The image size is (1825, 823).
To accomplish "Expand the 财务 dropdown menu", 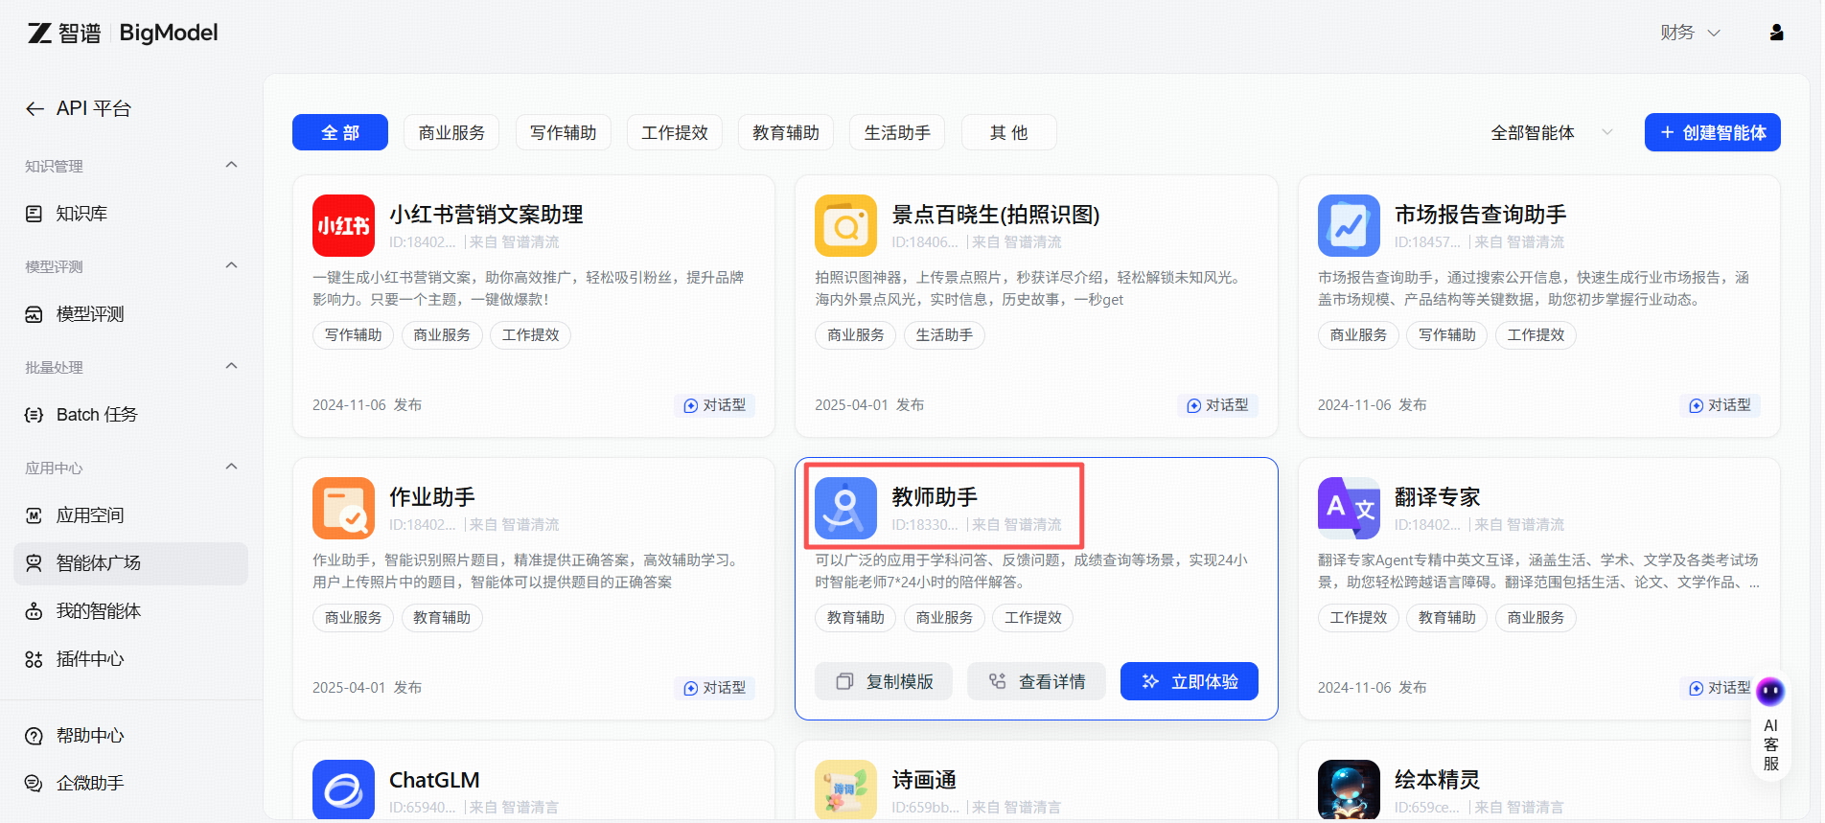I will (x=1690, y=33).
